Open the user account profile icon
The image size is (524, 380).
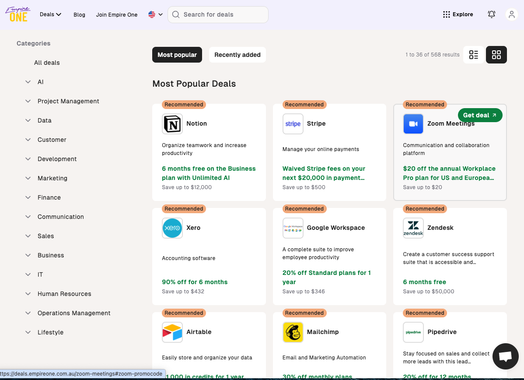[511, 14]
